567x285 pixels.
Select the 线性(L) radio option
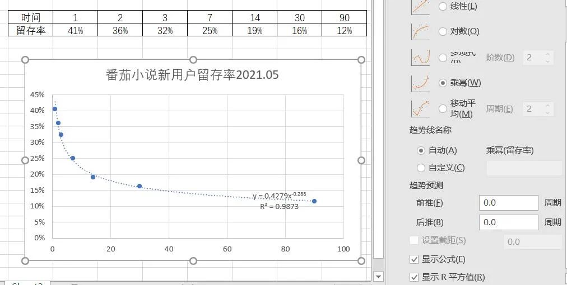443,7
